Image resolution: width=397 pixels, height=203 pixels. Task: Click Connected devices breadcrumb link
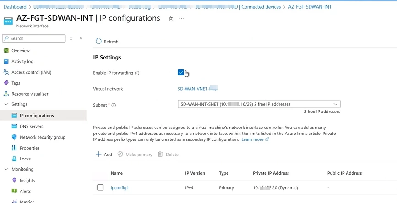coord(261,7)
